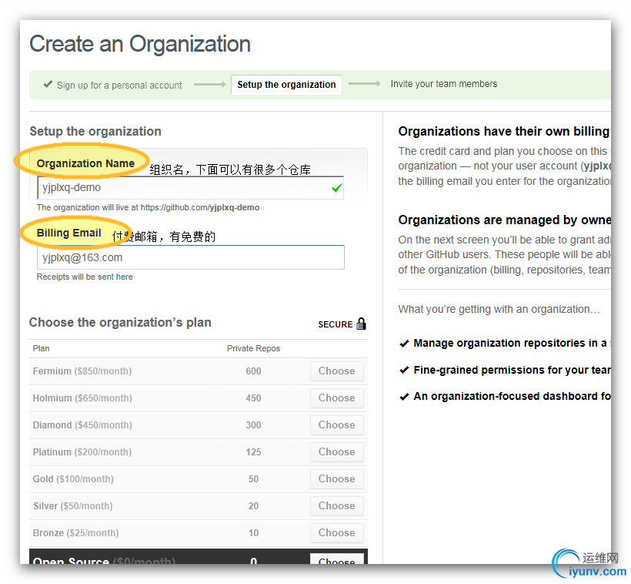Click the Fermium ($850/month) plan name
The height and width of the screenshot is (584, 631).
(x=82, y=371)
